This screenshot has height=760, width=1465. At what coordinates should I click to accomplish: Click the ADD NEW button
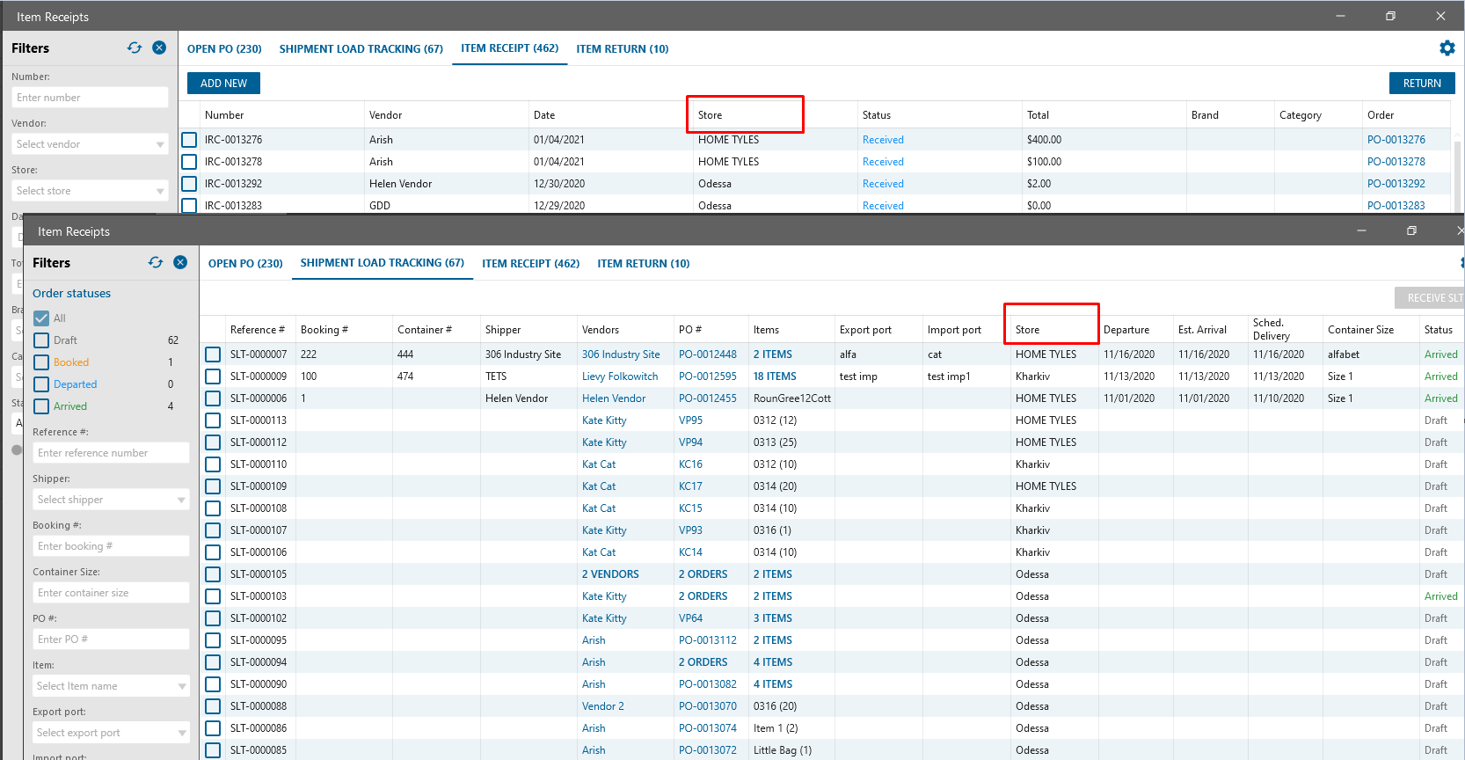tap(223, 84)
